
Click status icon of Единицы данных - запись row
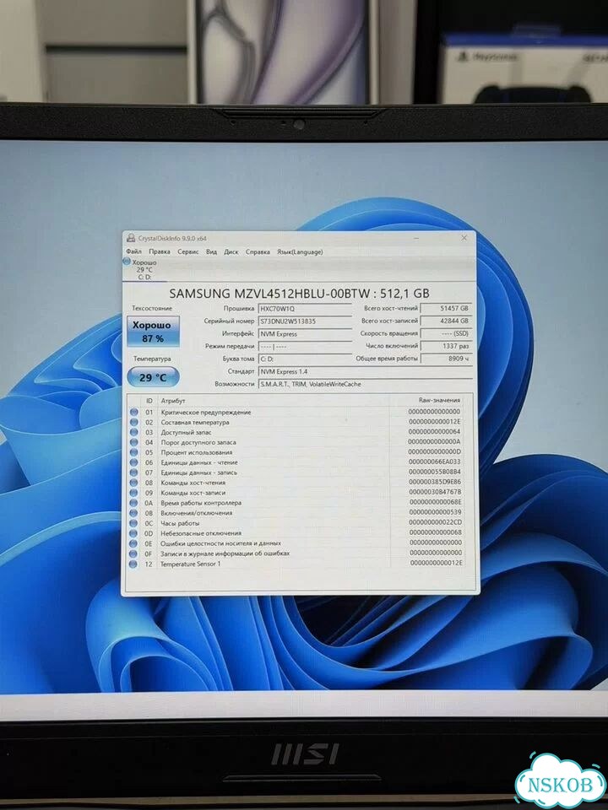point(134,472)
